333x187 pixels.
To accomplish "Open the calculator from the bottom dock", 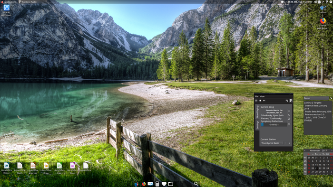I will (x=157, y=184).
